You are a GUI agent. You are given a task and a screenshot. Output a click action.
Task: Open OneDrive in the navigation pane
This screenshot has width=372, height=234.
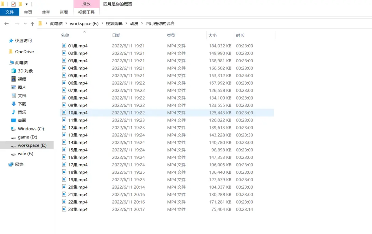(x=24, y=51)
